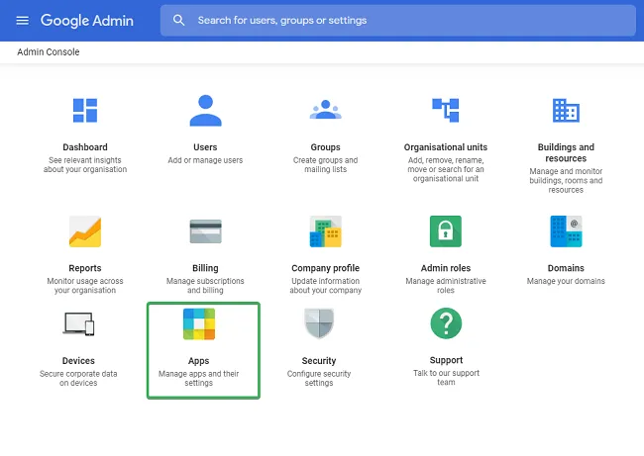Click the Groups heading
This screenshot has width=644, height=456.
325,147
